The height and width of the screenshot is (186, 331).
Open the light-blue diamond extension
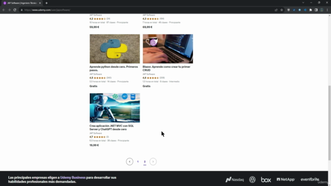tap(299, 10)
